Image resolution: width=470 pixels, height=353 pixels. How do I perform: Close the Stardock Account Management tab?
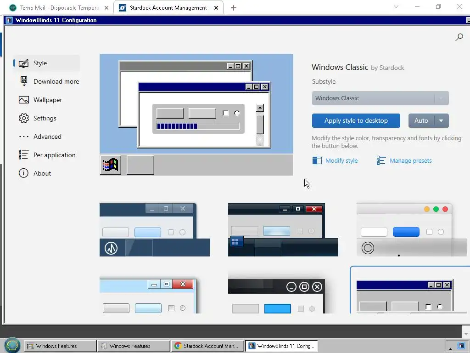(x=216, y=8)
